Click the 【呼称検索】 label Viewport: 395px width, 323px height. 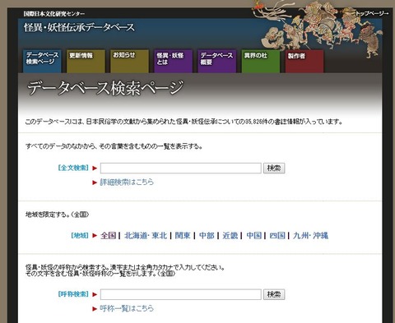coord(73,294)
